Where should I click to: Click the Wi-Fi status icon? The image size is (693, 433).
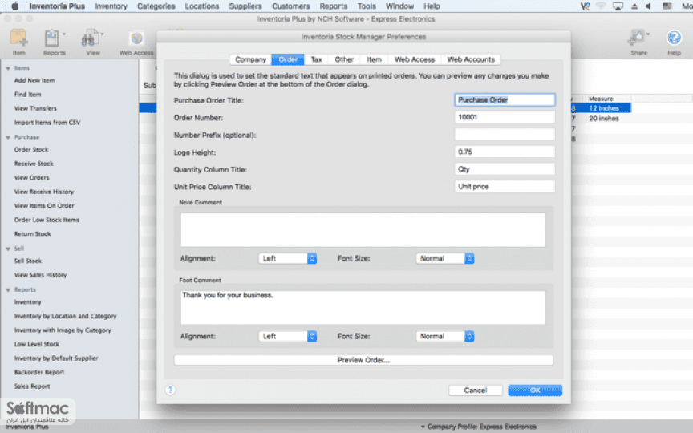pos(601,6)
